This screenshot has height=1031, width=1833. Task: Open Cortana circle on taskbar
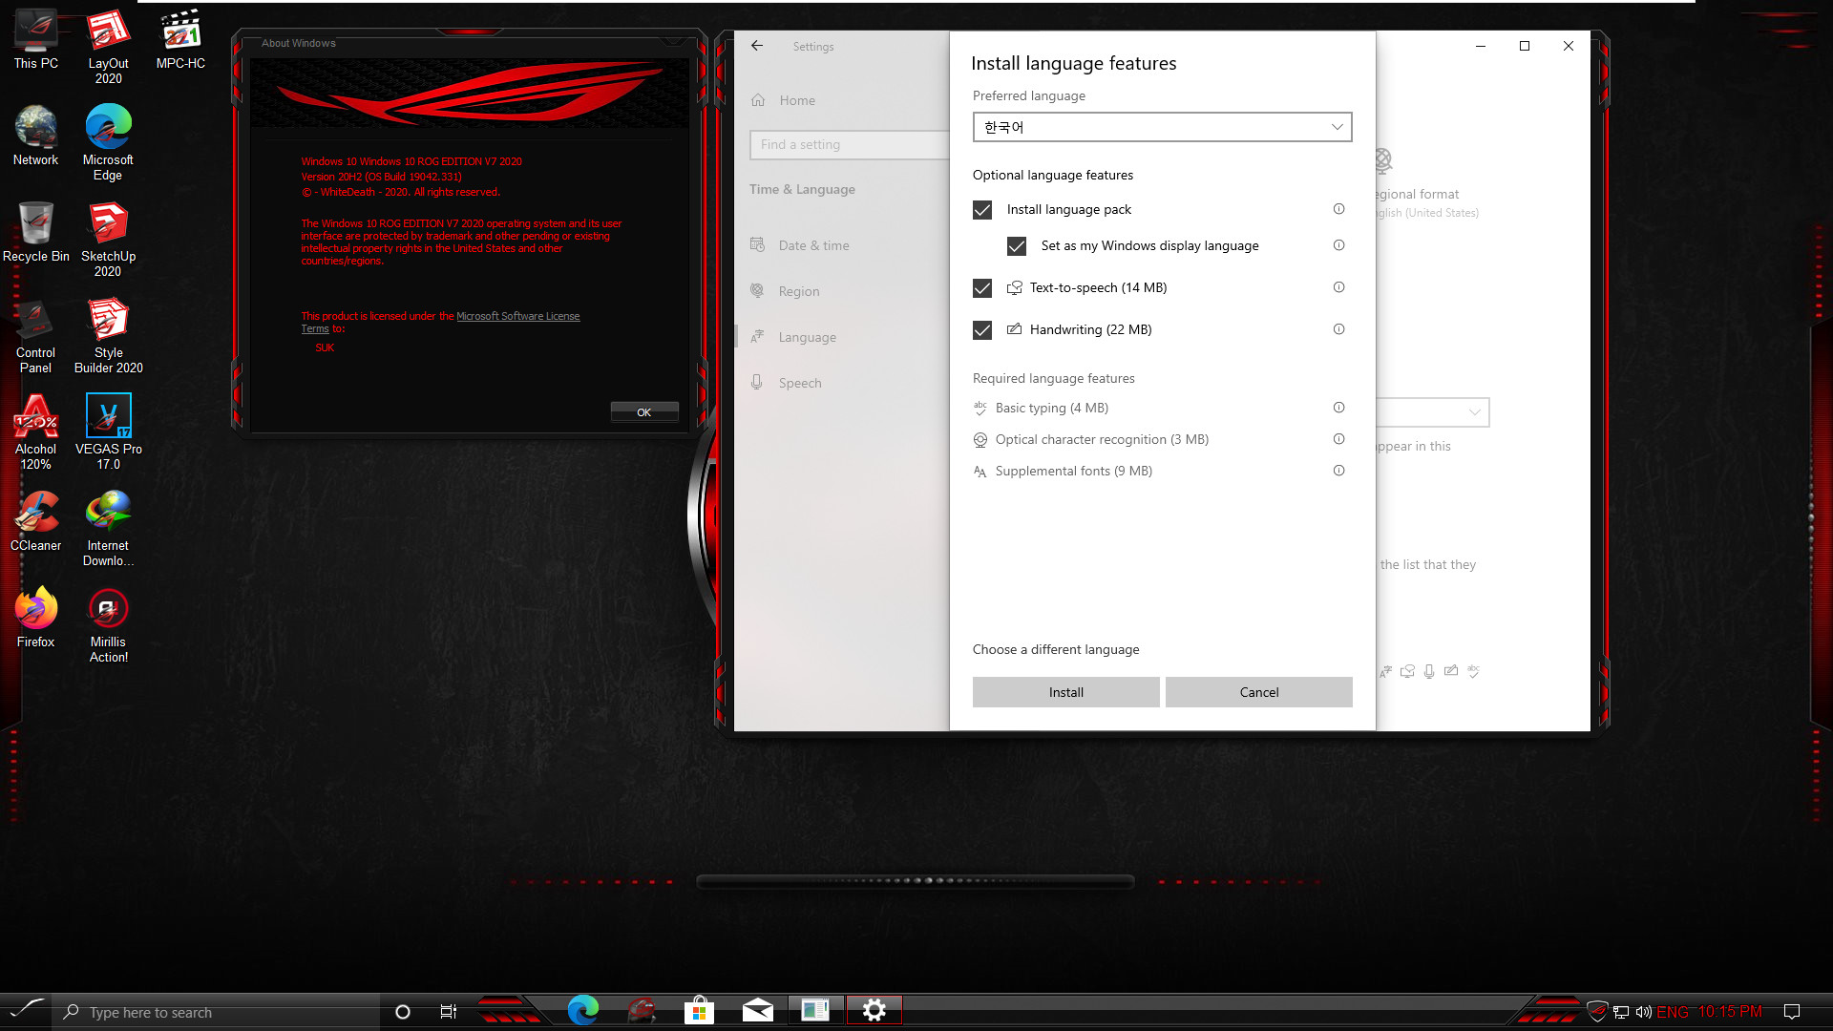(402, 1012)
